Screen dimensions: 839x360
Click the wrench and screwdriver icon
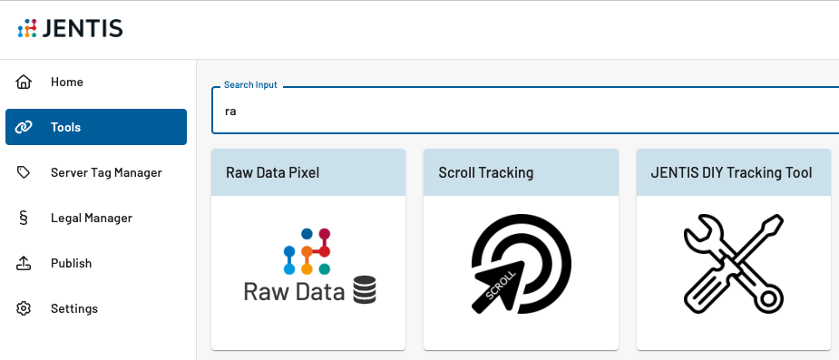(x=734, y=264)
